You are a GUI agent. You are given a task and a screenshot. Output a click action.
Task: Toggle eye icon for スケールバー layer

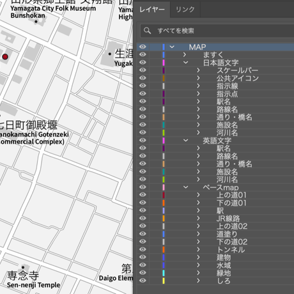click(x=143, y=70)
